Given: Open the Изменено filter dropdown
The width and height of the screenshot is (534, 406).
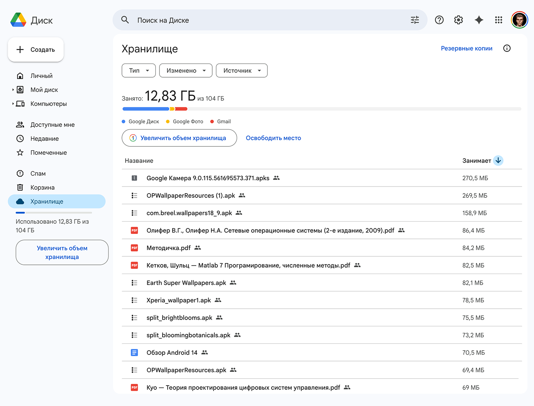Looking at the screenshot, I should pyautogui.click(x=185, y=71).
